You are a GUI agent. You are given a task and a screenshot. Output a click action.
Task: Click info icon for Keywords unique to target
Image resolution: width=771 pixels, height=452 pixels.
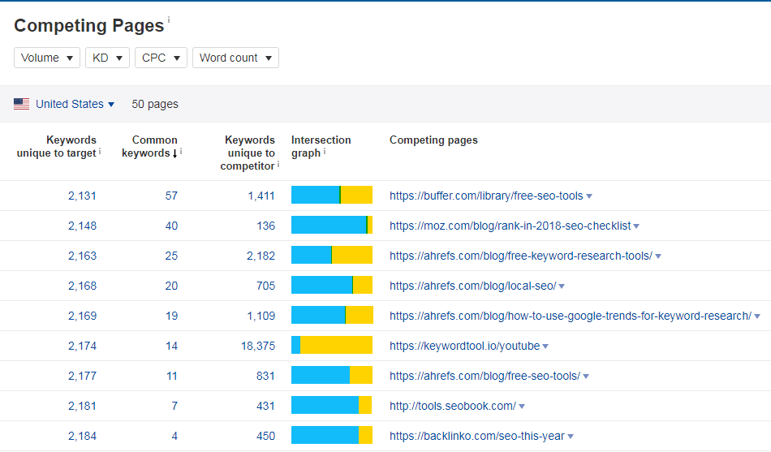click(x=100, y=152)
